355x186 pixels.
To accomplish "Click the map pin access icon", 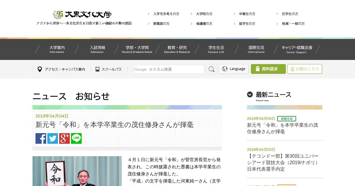I will (x=40, y=69).
